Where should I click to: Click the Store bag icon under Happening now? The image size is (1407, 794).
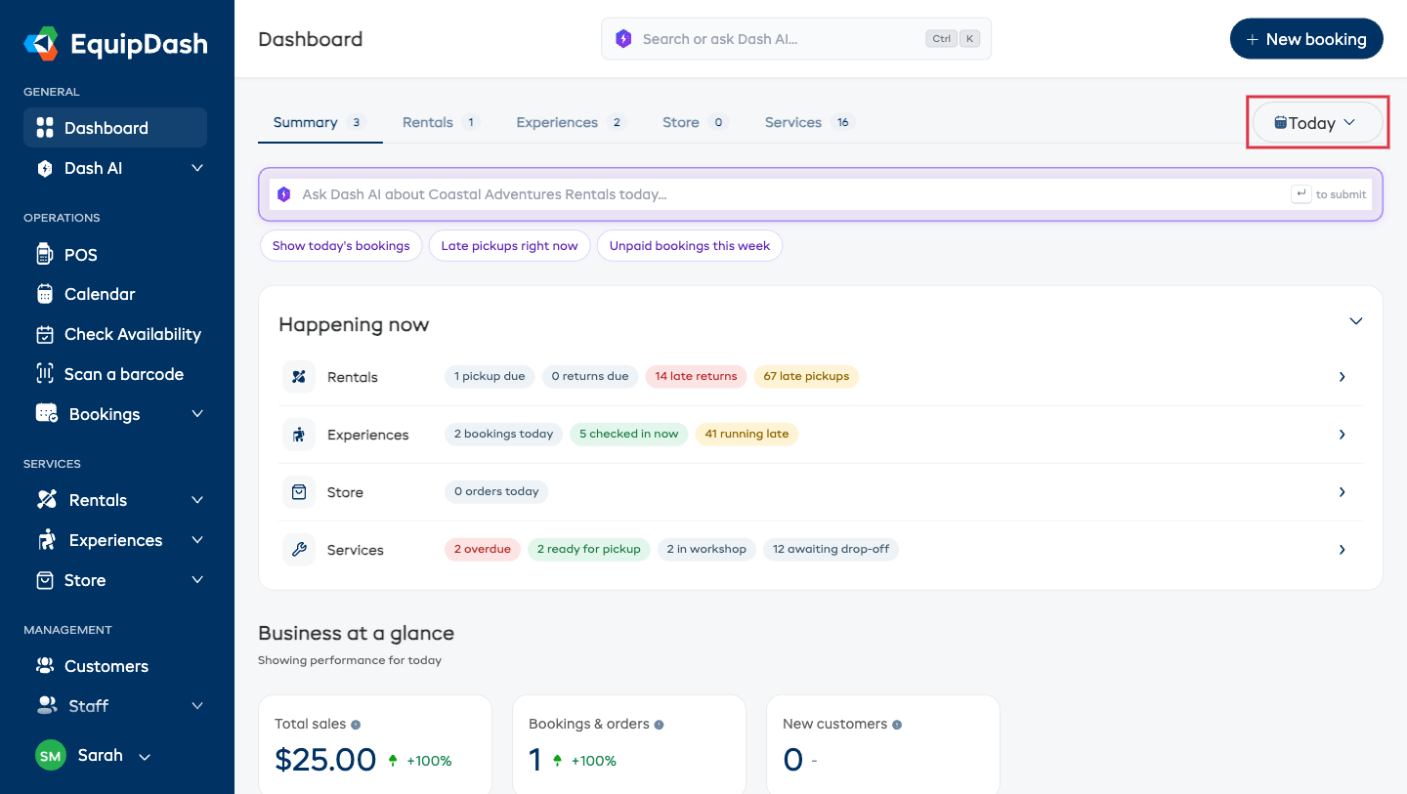[299, 492]
